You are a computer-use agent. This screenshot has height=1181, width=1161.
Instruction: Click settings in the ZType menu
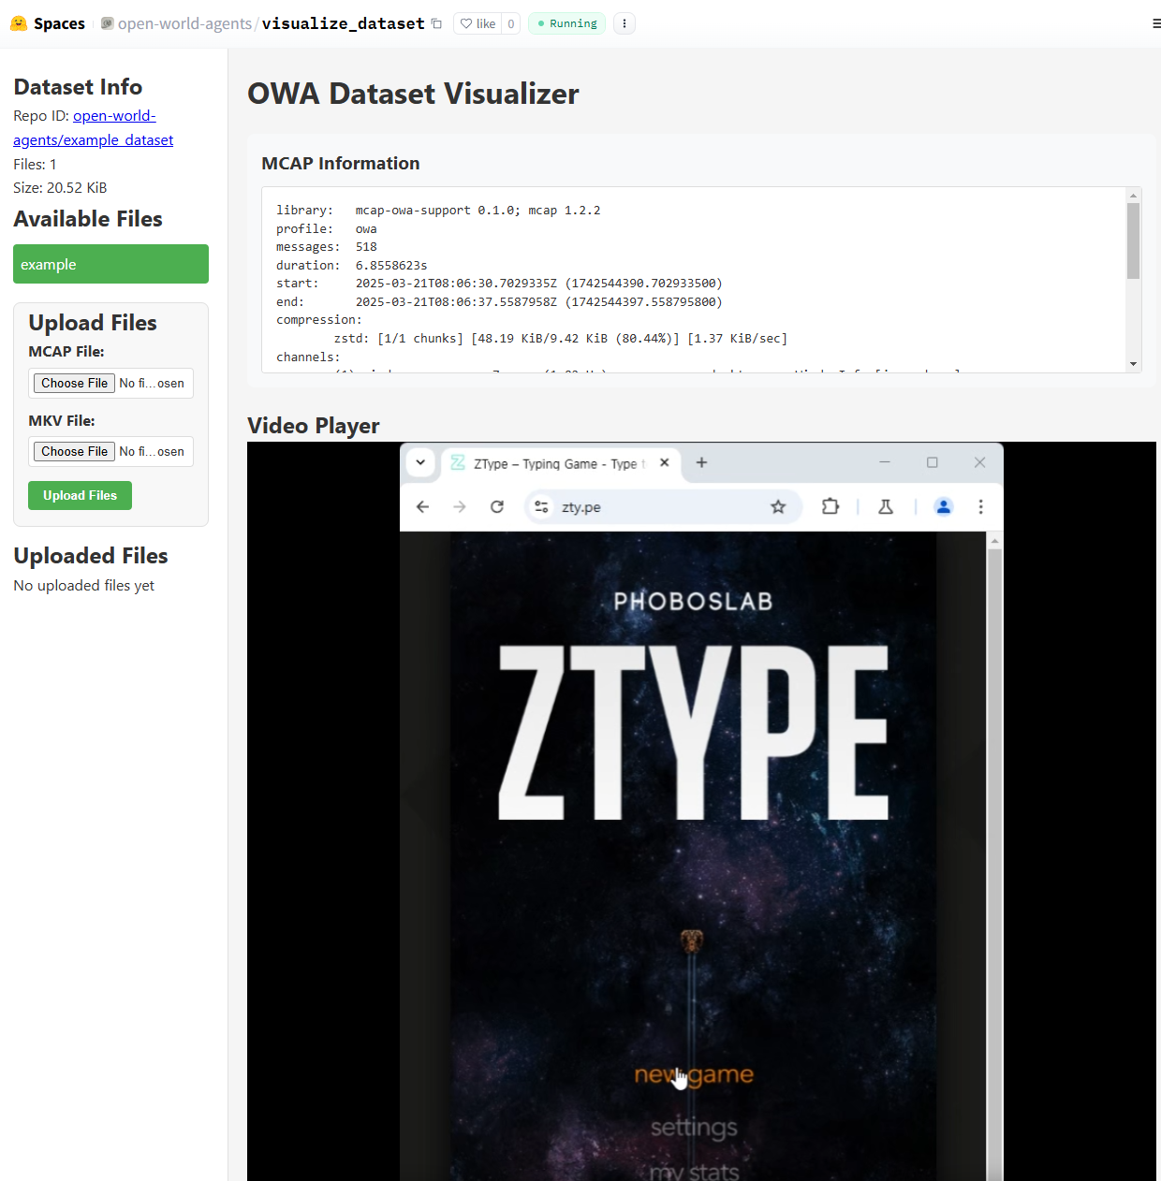[x=694, y=1128]
